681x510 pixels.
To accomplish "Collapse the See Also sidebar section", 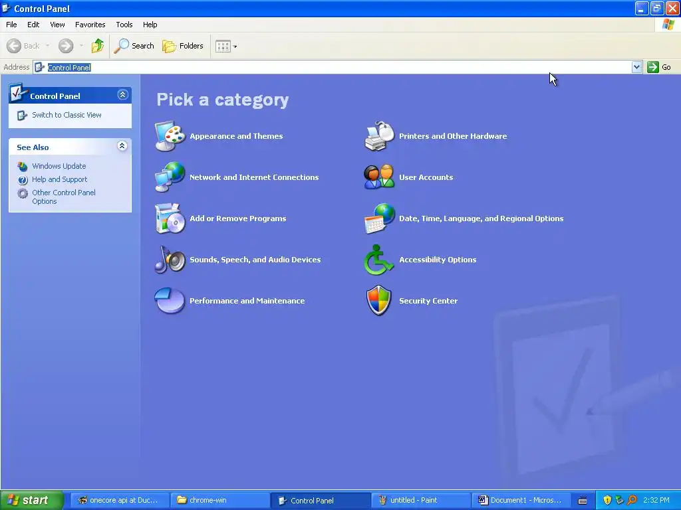I will 122,145.
